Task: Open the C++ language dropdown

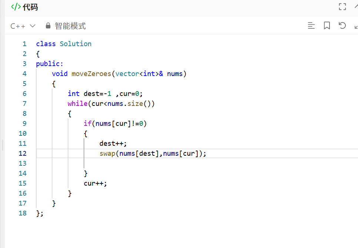Action: coord(23,26)
